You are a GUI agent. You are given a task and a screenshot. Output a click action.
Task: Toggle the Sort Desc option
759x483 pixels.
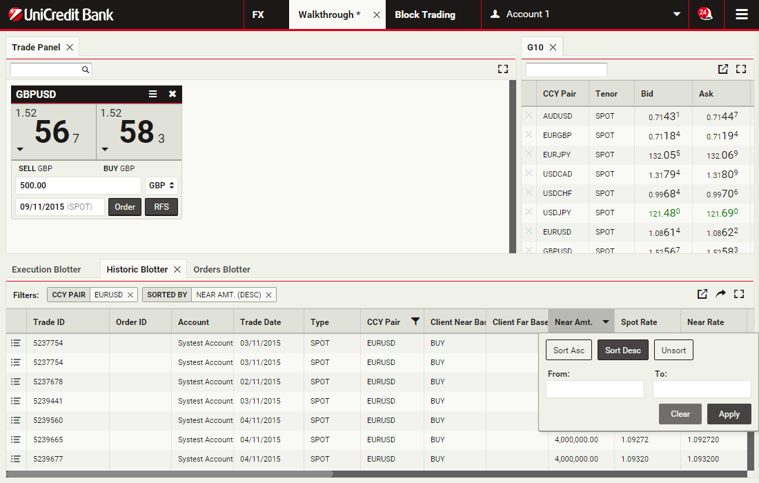(x=622, y=351)
